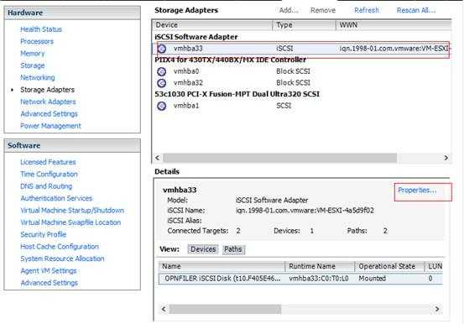464x324 pixels.
Task: Open DNS and Routing settings
Action: point(46,186)
